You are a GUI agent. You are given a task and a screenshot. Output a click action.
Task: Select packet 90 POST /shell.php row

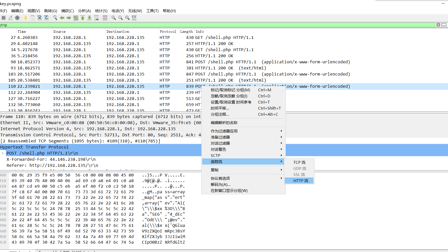224,62
